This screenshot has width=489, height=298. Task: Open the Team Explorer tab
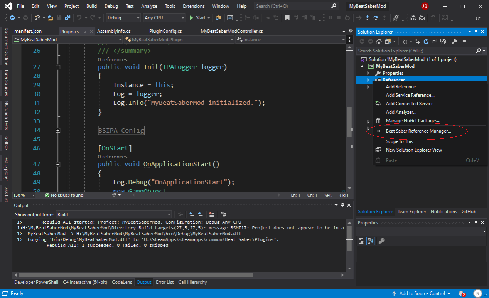pos(412,212)
